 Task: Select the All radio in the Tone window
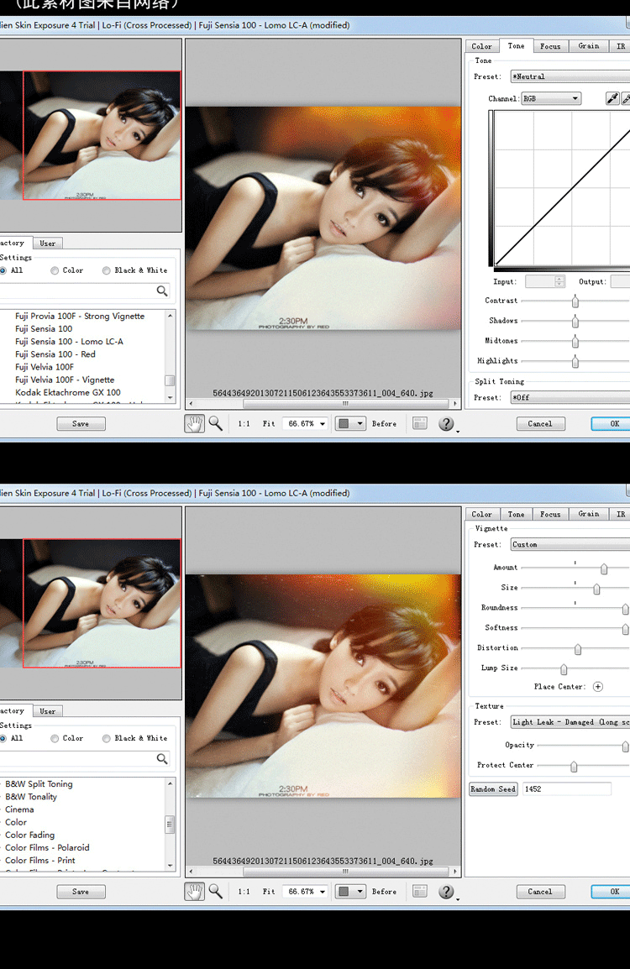coord(3,270)
